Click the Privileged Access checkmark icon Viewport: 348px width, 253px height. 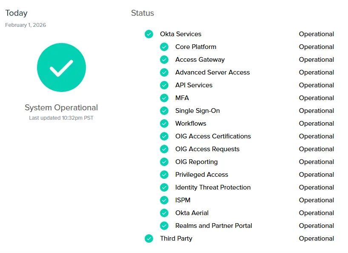[x=164, y=175]
